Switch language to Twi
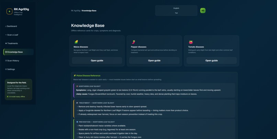The image size is (277, 139). (176, 13)
